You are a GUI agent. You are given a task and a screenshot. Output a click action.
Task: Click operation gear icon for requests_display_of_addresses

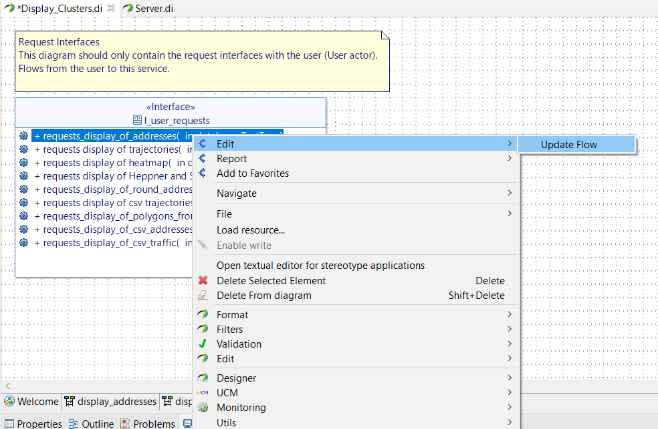(24, 135)
